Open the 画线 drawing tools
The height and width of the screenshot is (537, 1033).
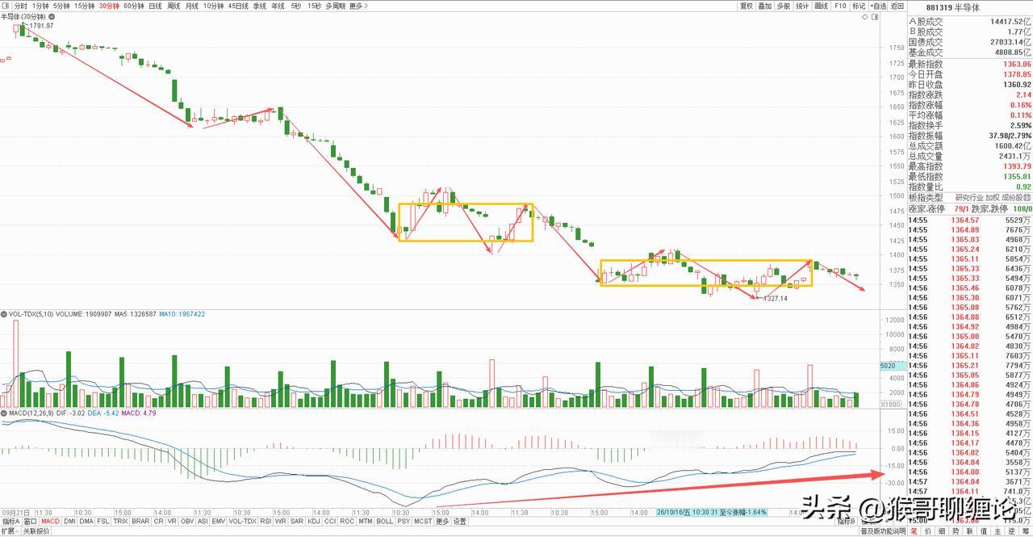pos(822,6)
